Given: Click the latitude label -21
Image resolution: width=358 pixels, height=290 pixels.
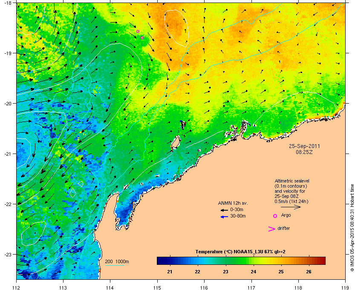Looking at the screenshot, I should tap(7, 154).
